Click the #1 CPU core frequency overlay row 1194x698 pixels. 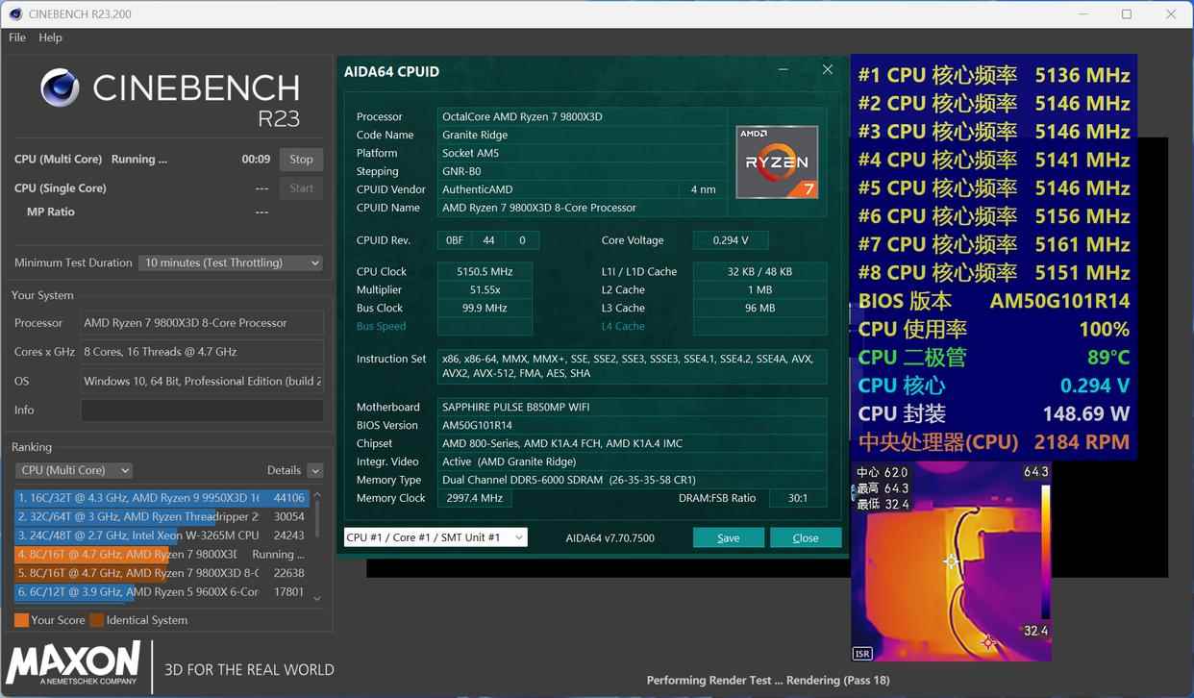click(993, 75)
